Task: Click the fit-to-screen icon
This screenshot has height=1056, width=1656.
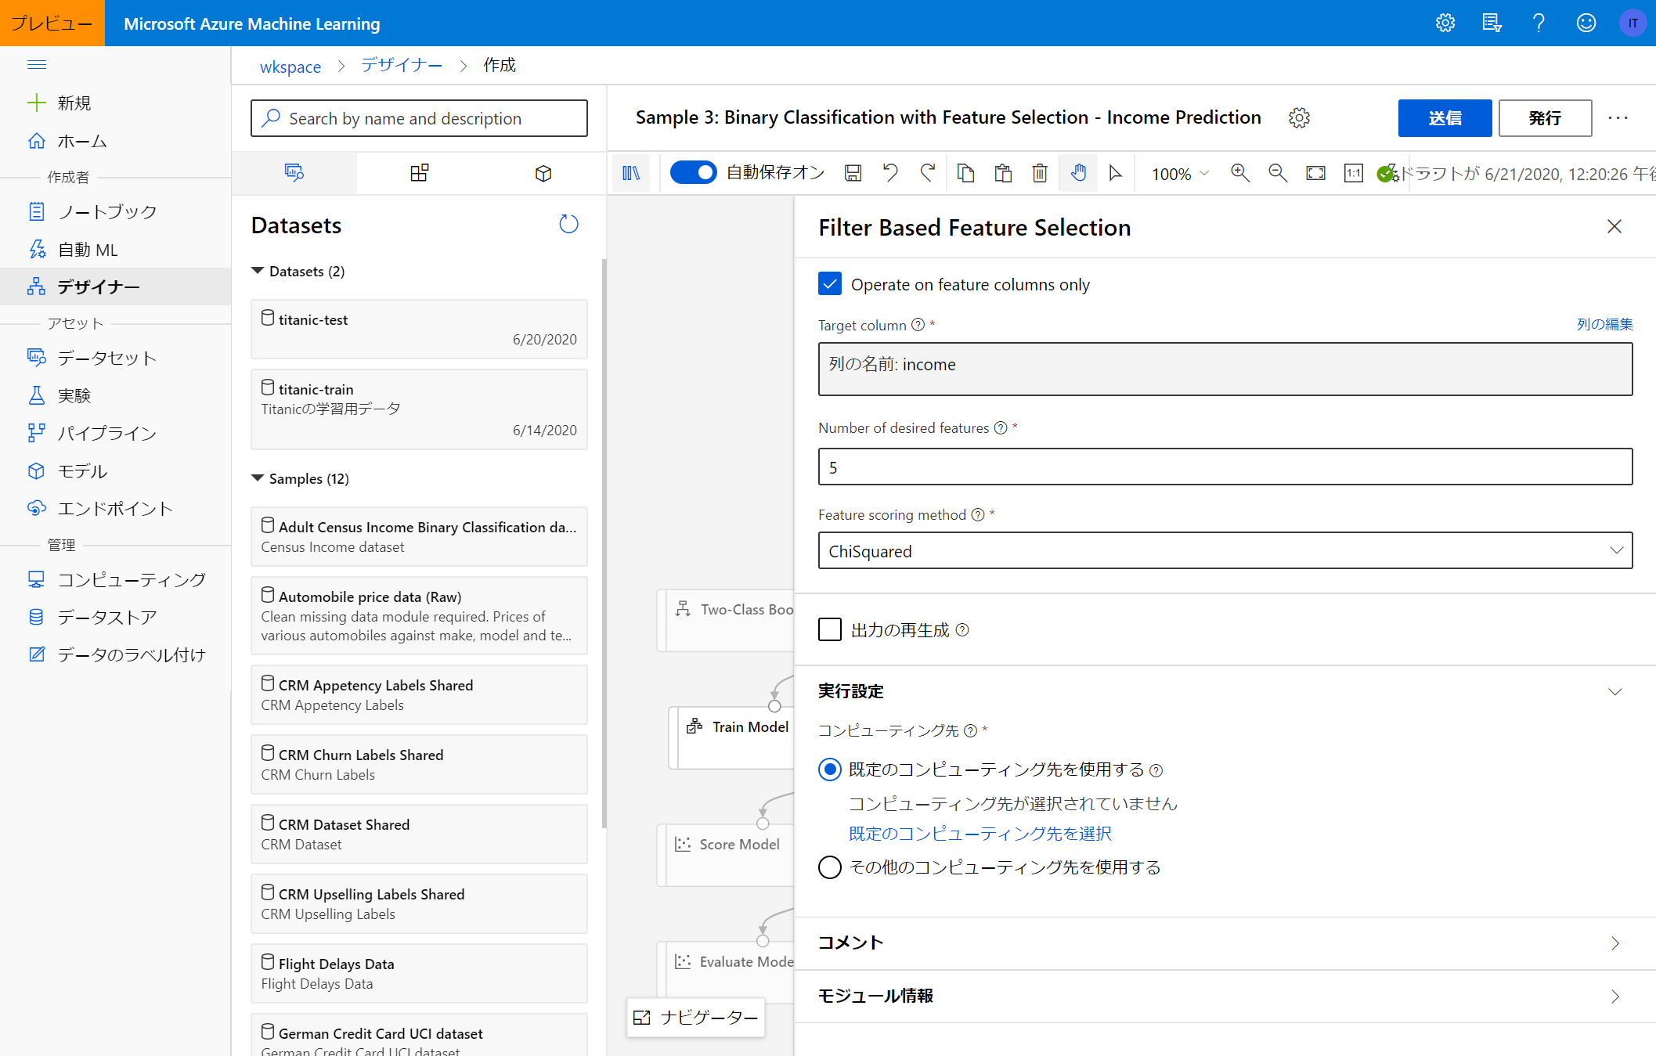Action: click(1315, 173)
